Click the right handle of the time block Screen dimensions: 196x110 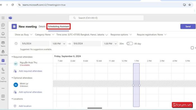coord(139,85)
